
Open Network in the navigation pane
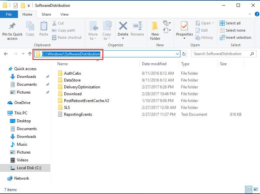19,178
